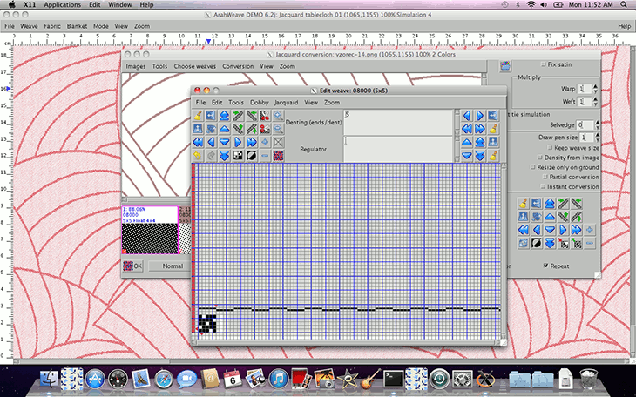
Task: Open the Jacquard menu in Edit weave
Action: [286, 103]
